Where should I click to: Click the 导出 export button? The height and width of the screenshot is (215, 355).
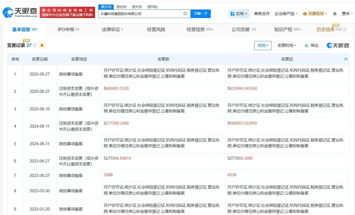point(312,46)
